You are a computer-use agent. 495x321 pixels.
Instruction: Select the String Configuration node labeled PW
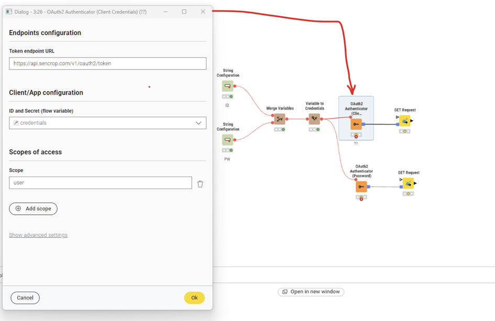[x=228, y=140]
